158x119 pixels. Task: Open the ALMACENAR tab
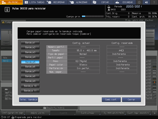tap(79, 2)
